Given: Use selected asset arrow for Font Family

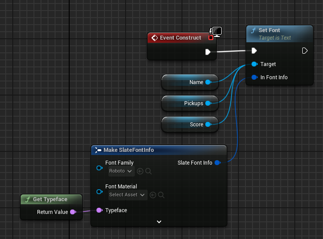Looking at the screenshot, I should pos(140,171).
